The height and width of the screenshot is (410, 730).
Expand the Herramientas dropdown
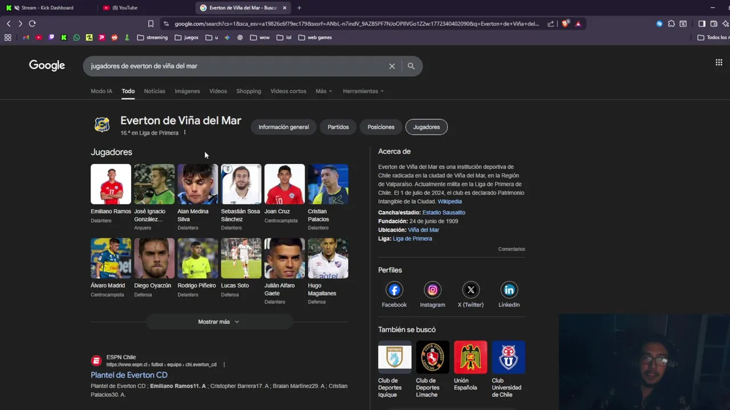tap(363, 91)
